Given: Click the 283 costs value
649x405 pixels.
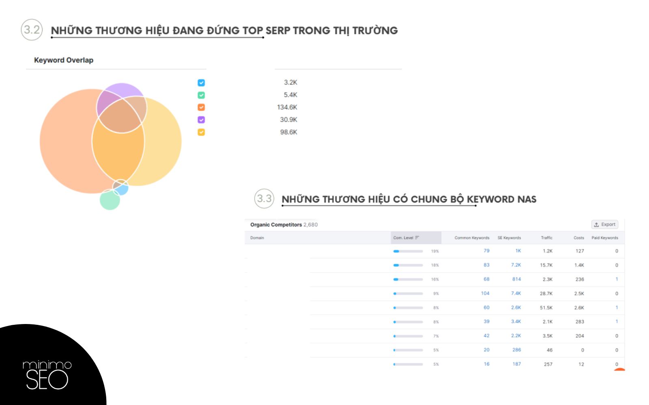Looking at the screenshot, I should [x=580, y=322].
